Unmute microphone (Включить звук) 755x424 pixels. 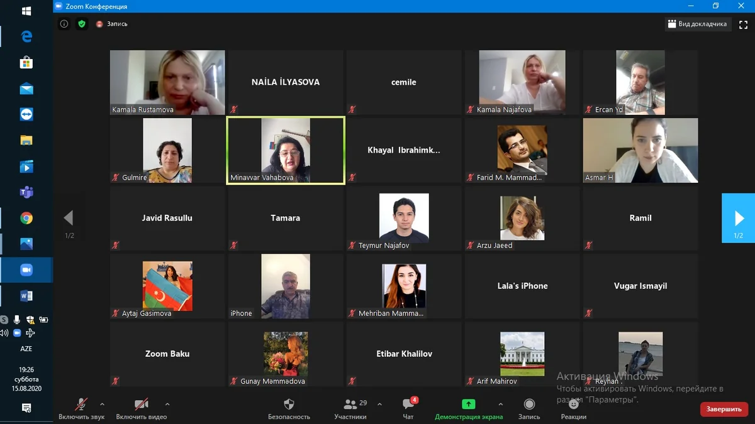(x=81, y=409)
